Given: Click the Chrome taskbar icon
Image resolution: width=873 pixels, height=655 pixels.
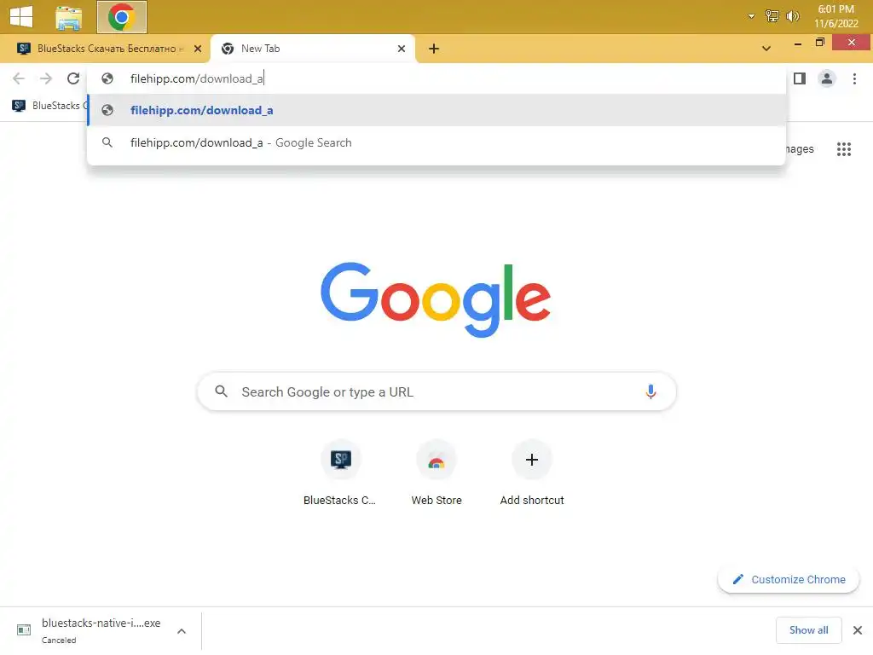Looking at the screenshot, I should point(121,17).
